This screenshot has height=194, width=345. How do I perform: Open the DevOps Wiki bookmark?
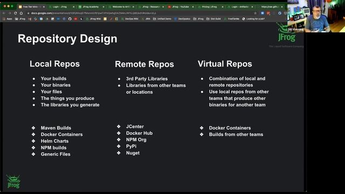[x=129, y=19]
